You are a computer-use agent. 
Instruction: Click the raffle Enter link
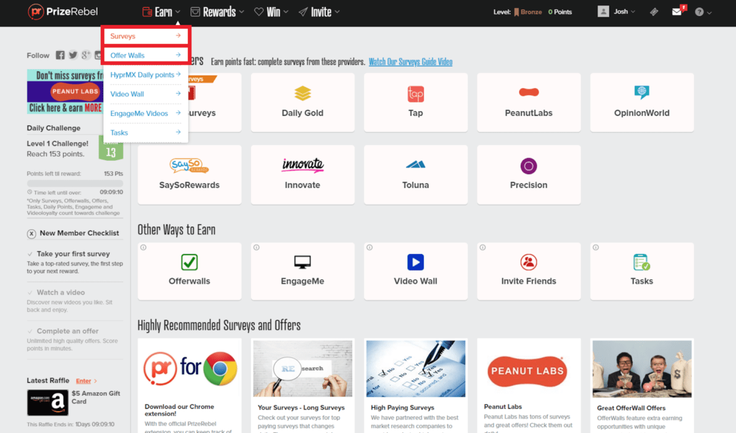pyautogui.click(x=86, y=381)
